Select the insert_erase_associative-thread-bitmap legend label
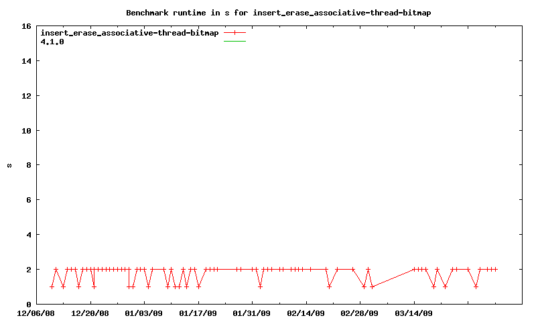This screenshot has width=536, height=322. [130, 33]
